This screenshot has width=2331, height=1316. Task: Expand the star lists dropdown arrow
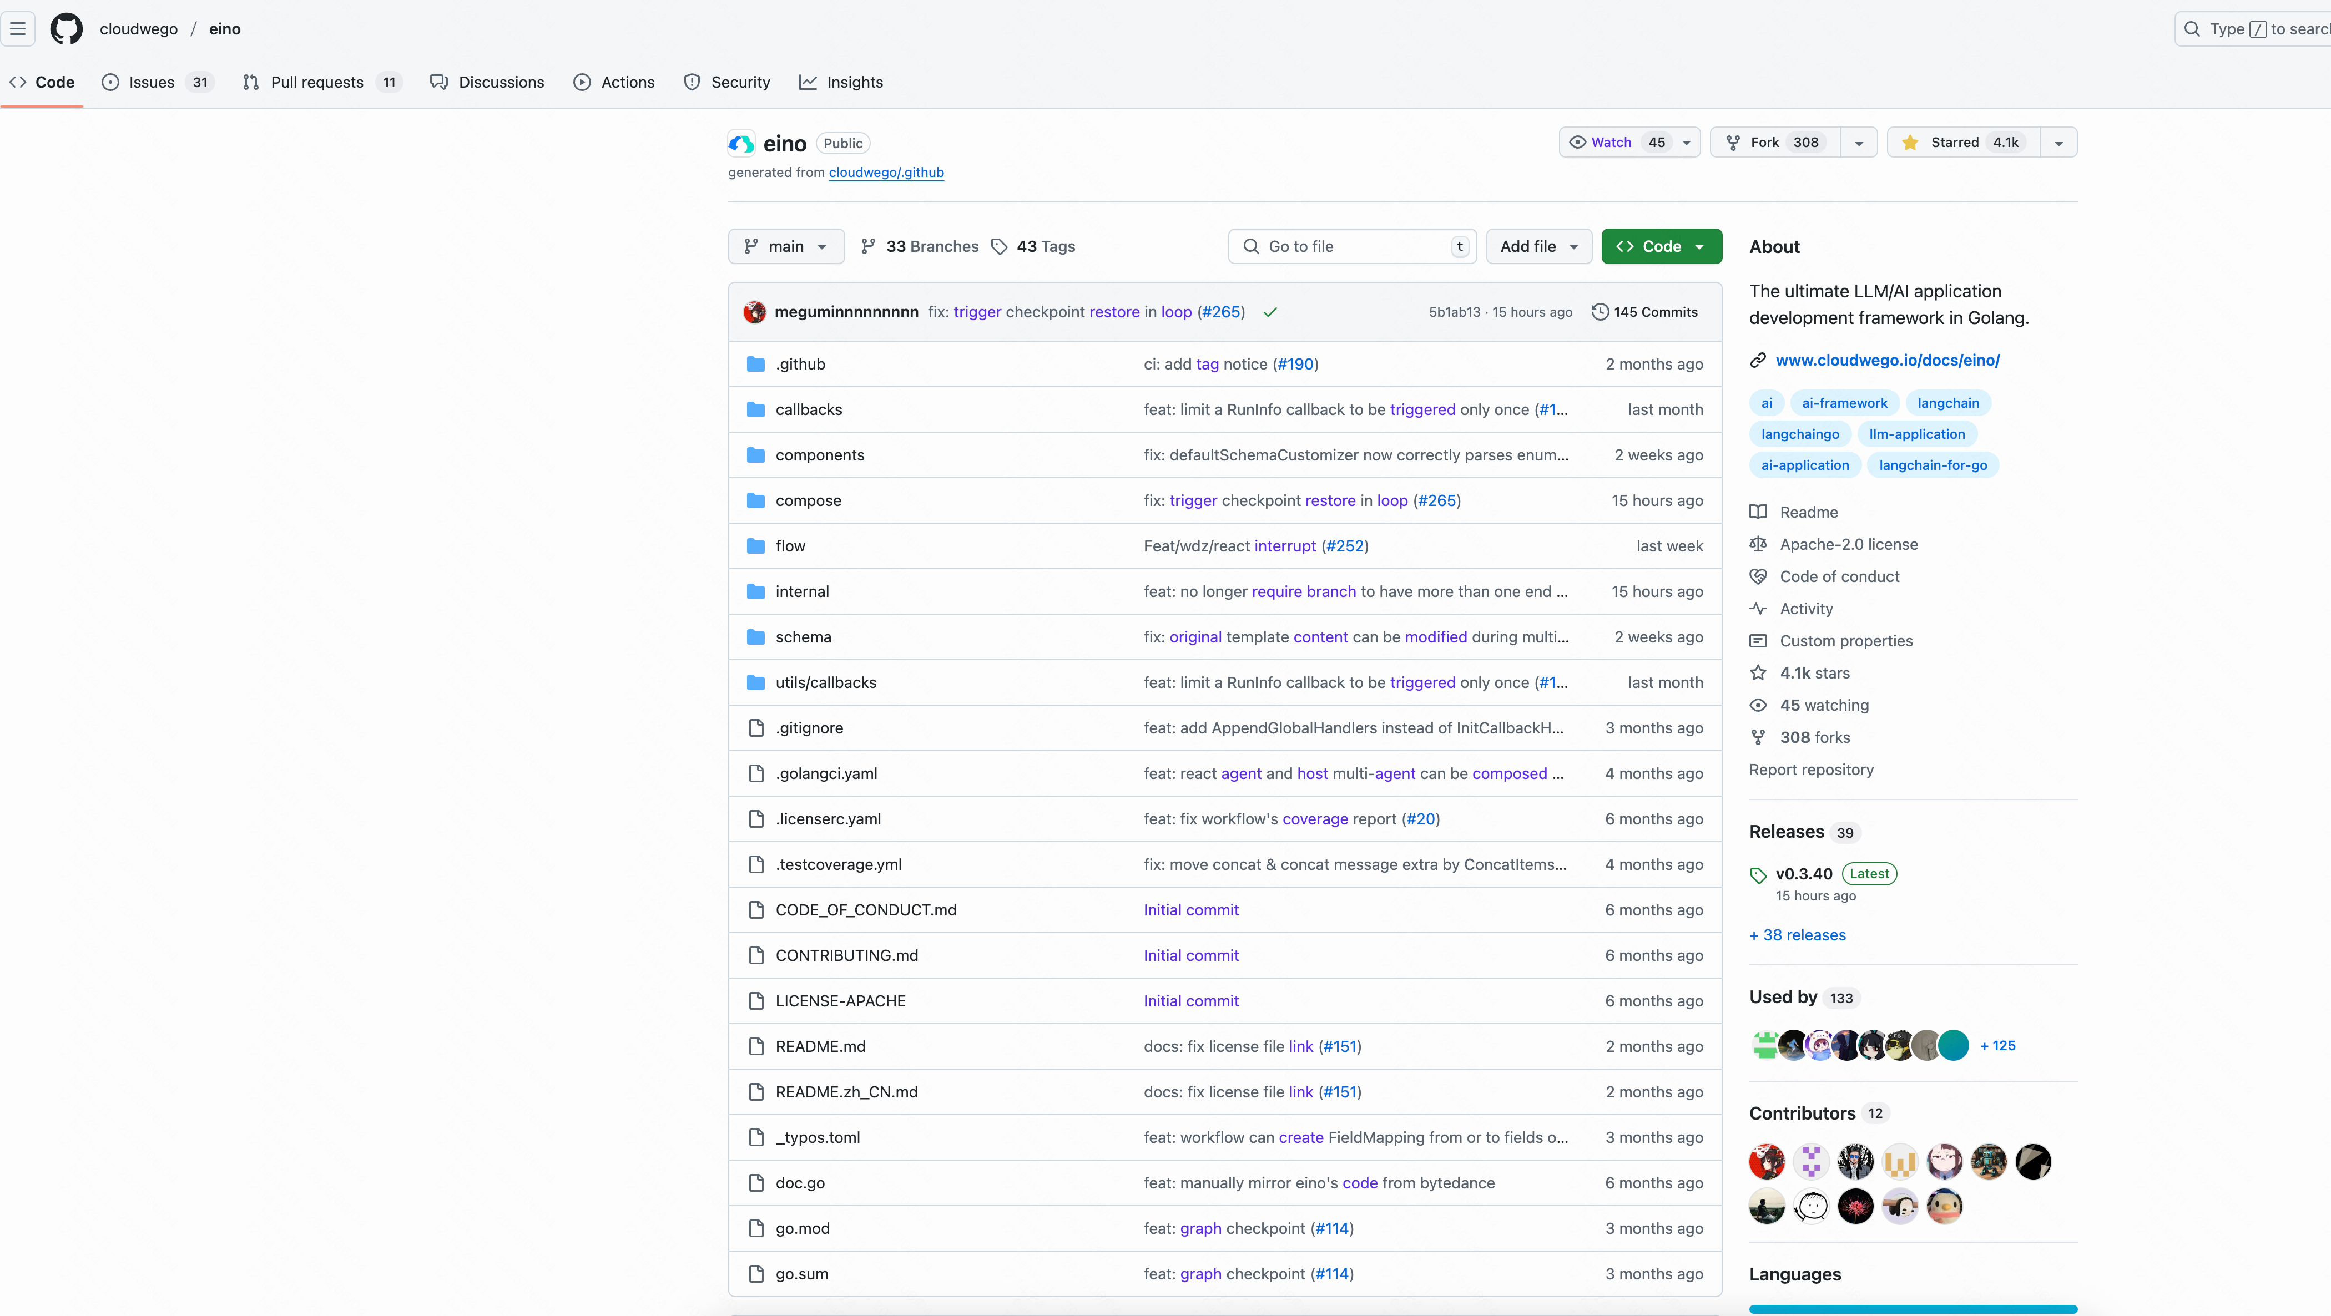click(x=2058, y=143)
